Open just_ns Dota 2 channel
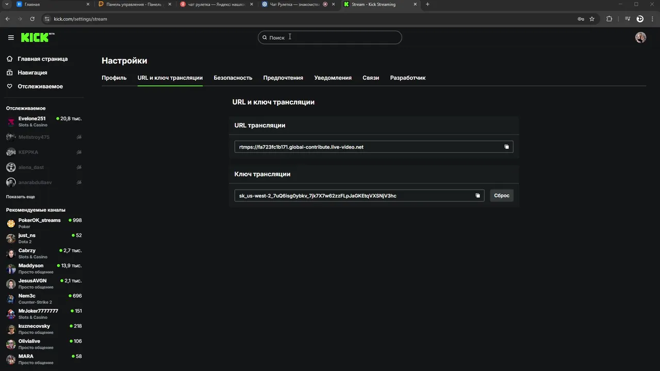 click(44, 239)
